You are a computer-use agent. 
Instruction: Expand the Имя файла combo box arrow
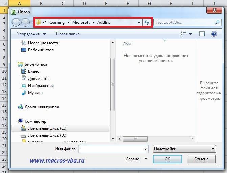pos(145,149)
